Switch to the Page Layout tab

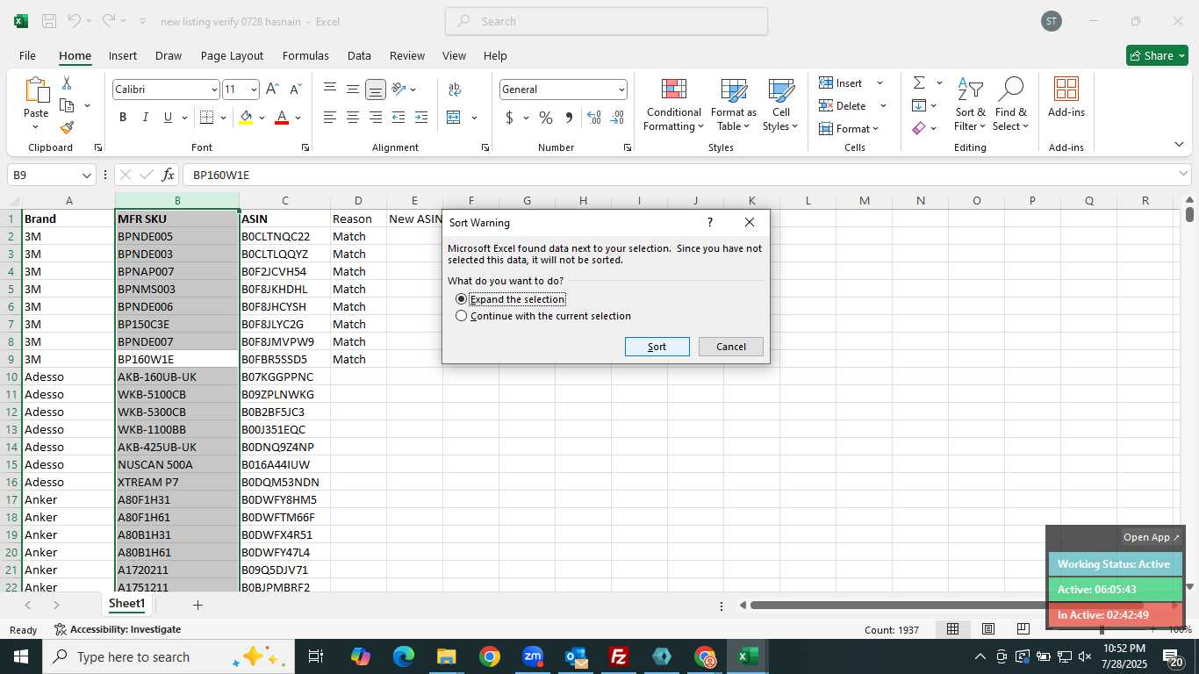(232, 55)
